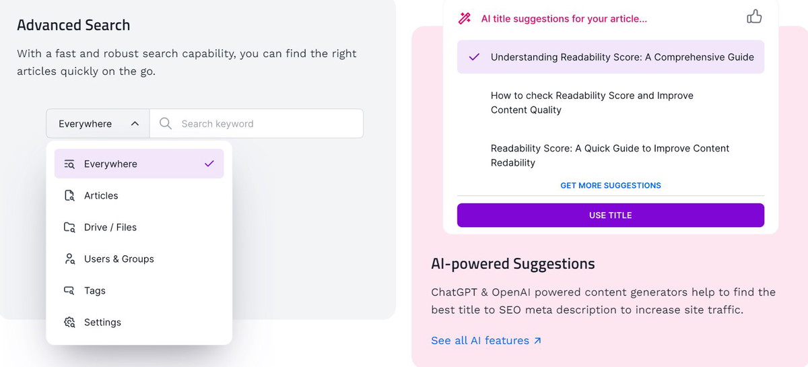Click the magnifying glass search icon
808x367 pixels.
[x=165, y=124]
